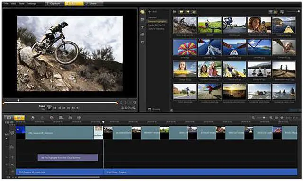Image resolution: width=303 pixels, height=181 pixels.
Task: Click the Redo button in timeline toolbar
Action: 42,118
